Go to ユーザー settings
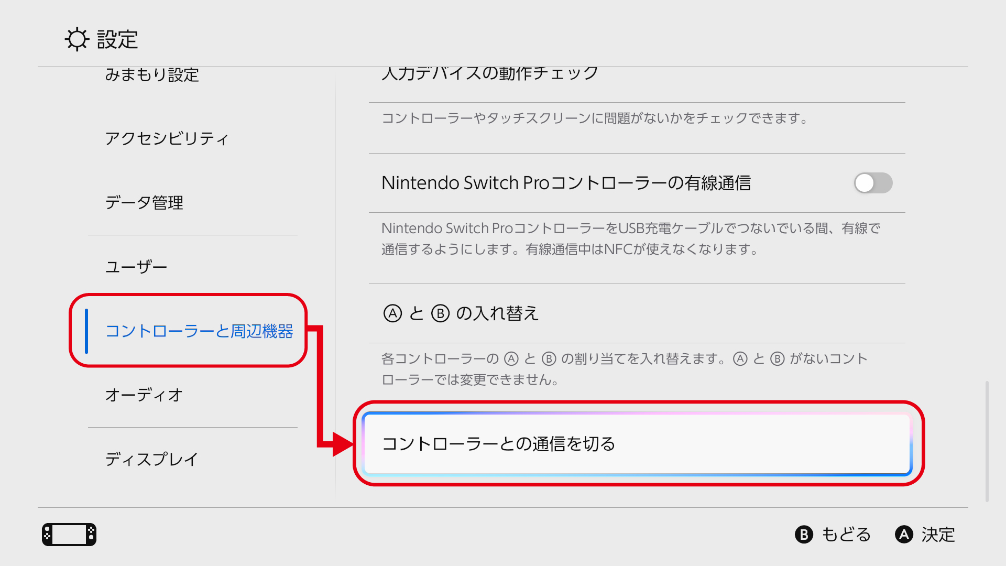 click(x=136, y=267)
